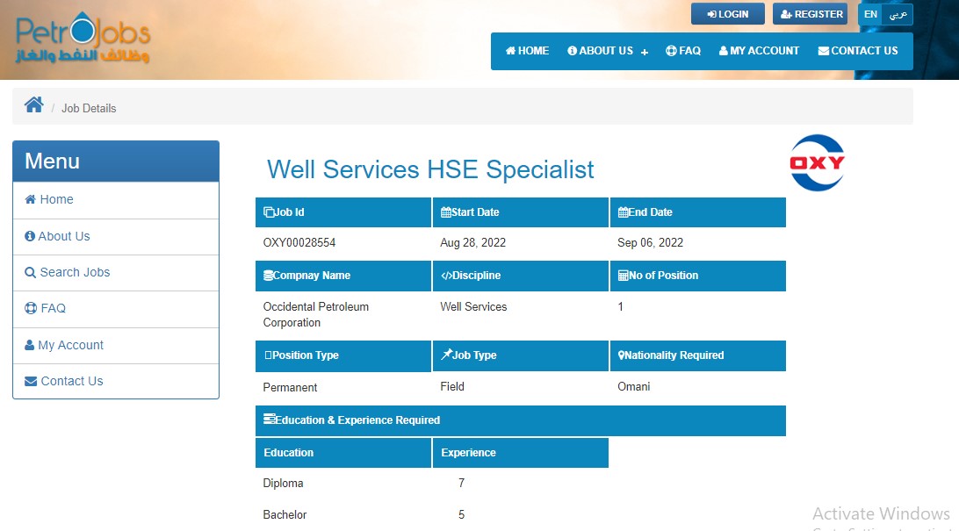Select About Us in the side Menu

coord(116,236)
